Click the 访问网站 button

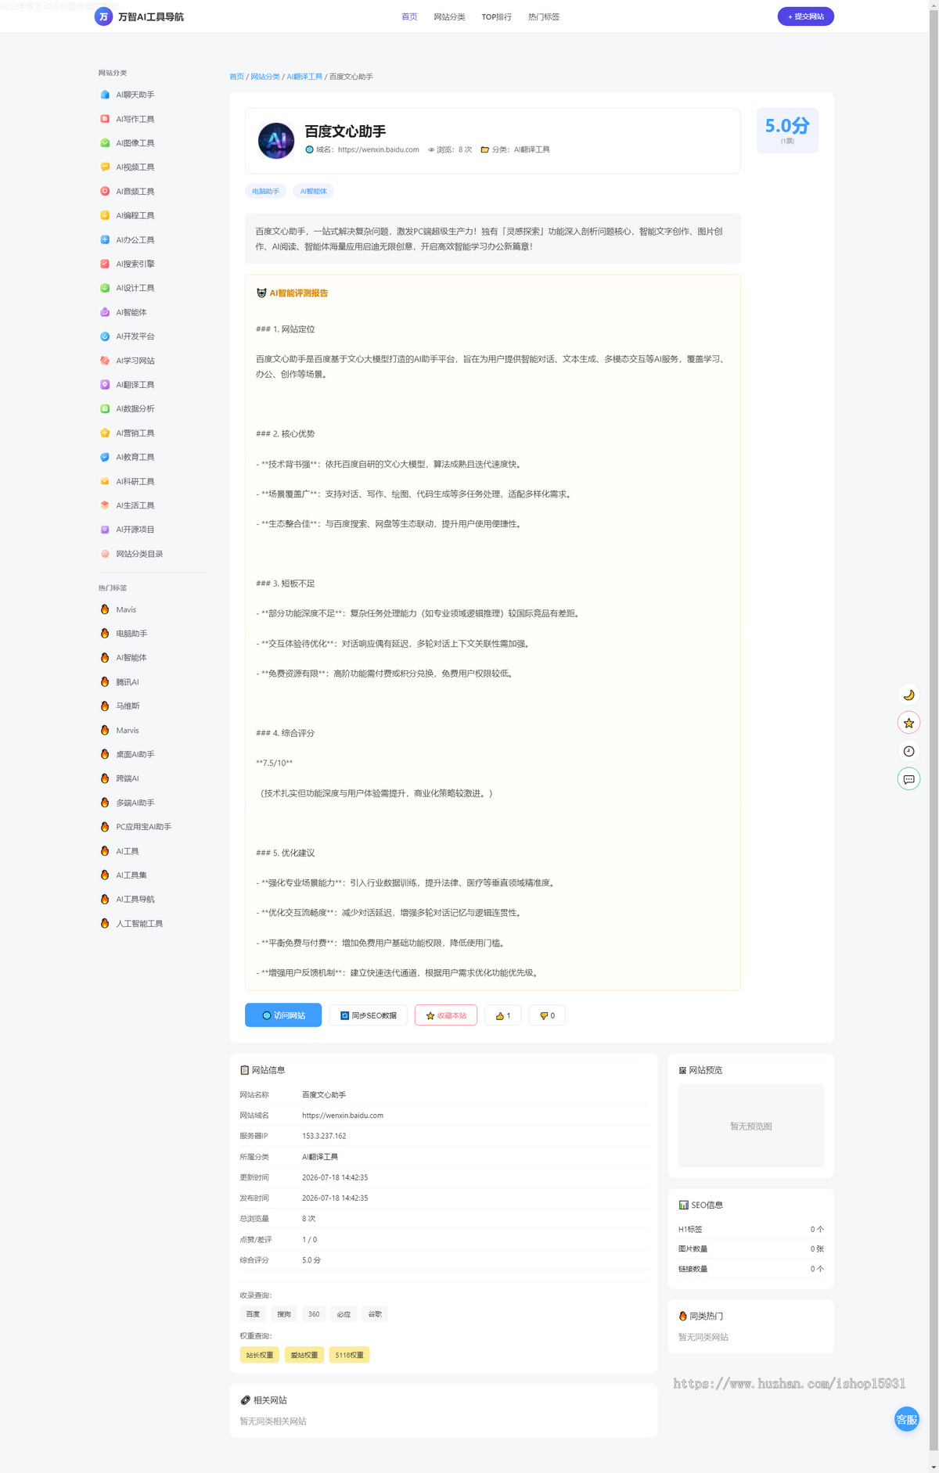[x=283, y=1015]
